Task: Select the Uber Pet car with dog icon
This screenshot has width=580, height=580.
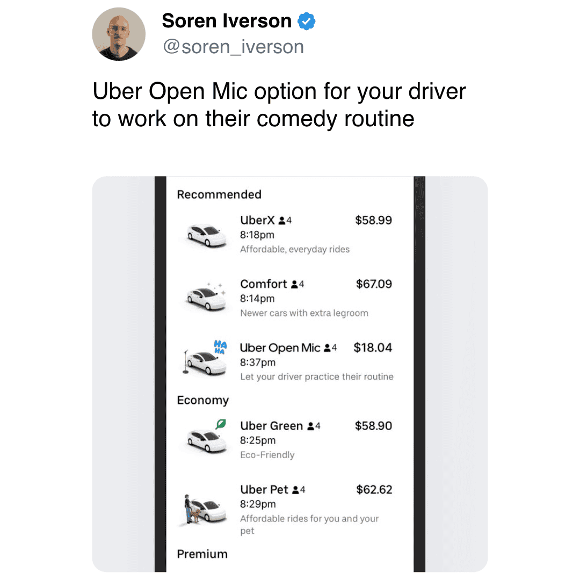Action: 205,509
